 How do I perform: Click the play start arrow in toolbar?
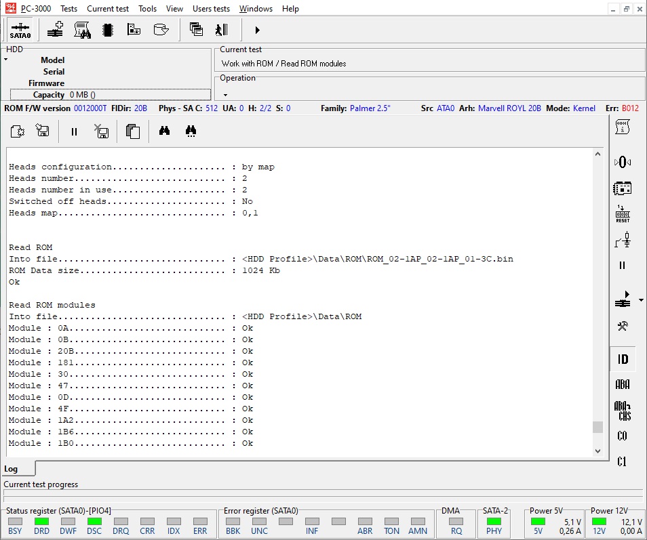tap(258, 30)
